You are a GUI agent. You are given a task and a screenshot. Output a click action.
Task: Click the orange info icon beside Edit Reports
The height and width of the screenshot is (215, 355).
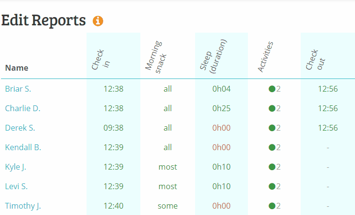98,21
